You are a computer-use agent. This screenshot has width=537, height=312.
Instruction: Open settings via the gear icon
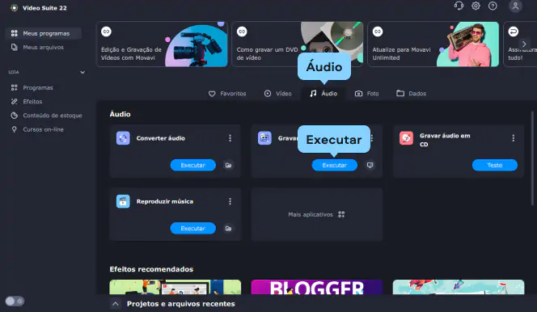tap(476, 6)
